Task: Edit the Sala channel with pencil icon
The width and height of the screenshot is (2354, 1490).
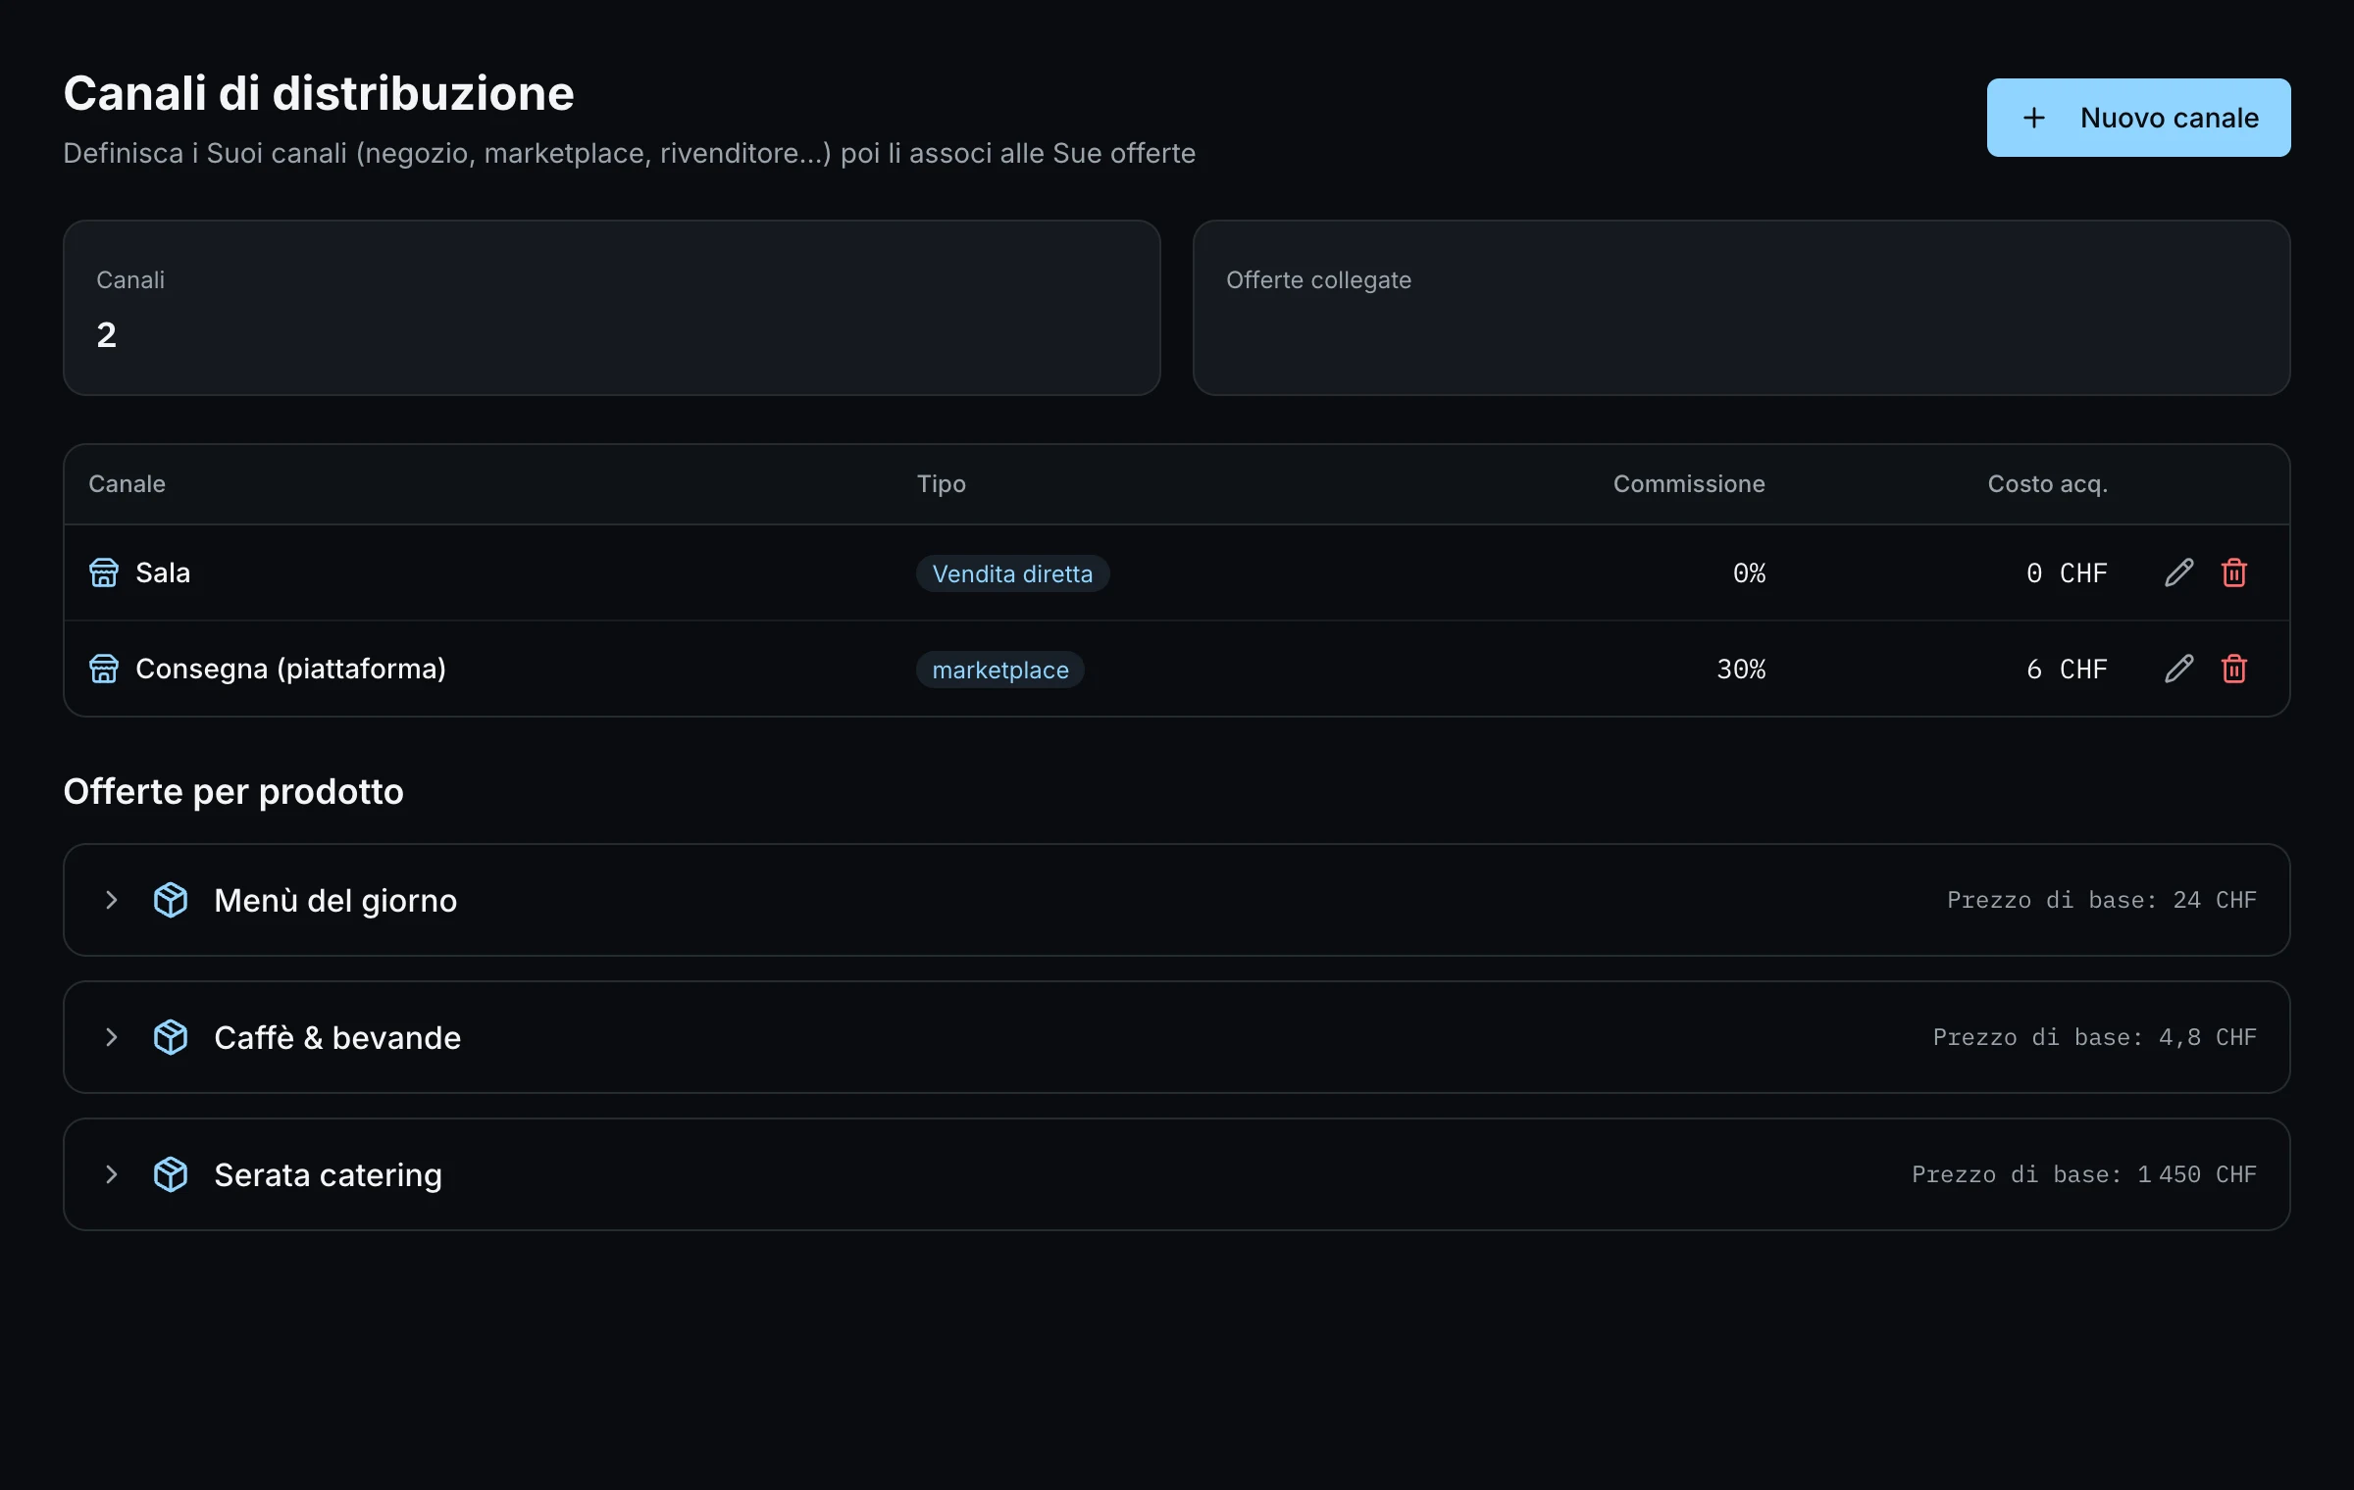Action: [2178, 572]
